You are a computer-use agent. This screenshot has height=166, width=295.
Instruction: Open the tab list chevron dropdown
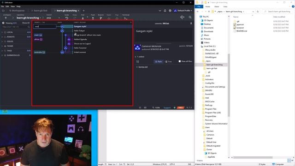(160, 11)
